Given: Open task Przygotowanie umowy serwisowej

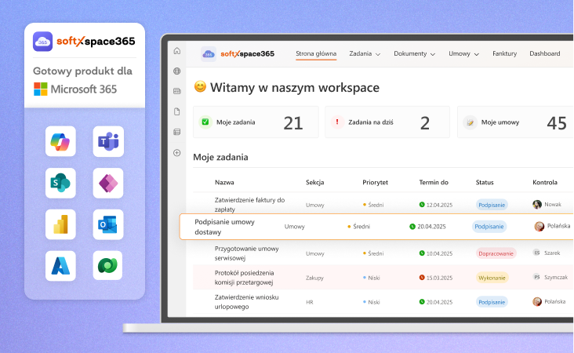Looking at the screenshot, I should coord(246,253).
